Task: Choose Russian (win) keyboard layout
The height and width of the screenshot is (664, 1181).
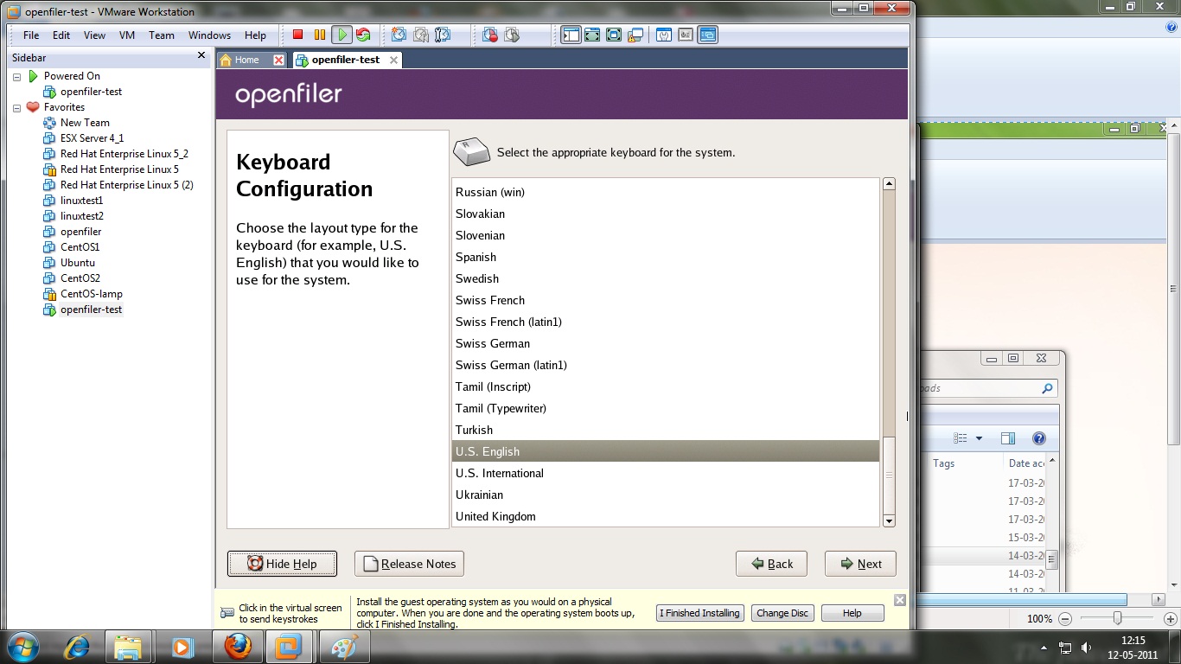Action: (x=666, y=192)
